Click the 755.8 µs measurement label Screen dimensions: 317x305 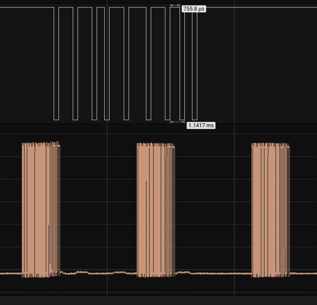tap(194, 9)
